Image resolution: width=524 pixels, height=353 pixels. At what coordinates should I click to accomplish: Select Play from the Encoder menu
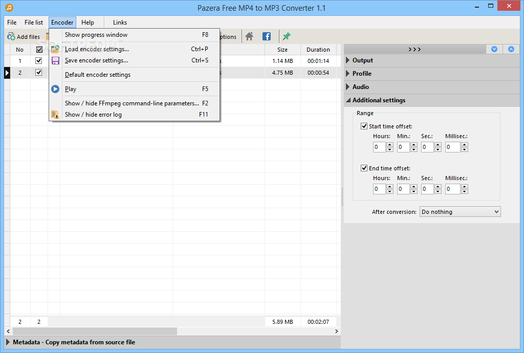pos(135,89)
